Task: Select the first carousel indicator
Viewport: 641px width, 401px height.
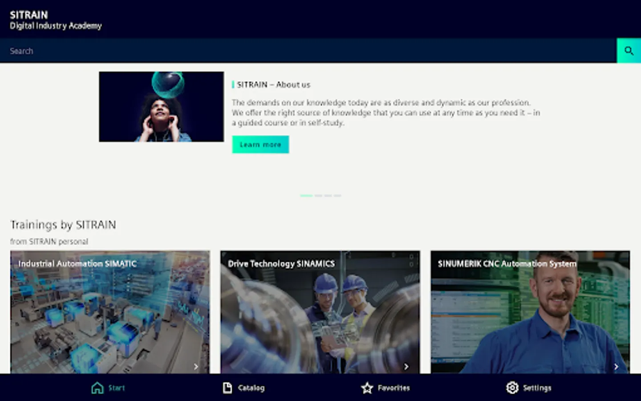Action: (x=306, y=196)
